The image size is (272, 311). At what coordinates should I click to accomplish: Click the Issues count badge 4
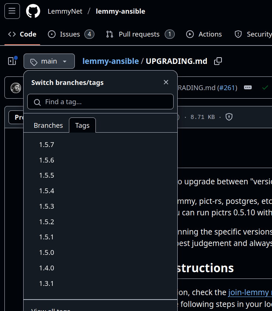click(90, 34)
